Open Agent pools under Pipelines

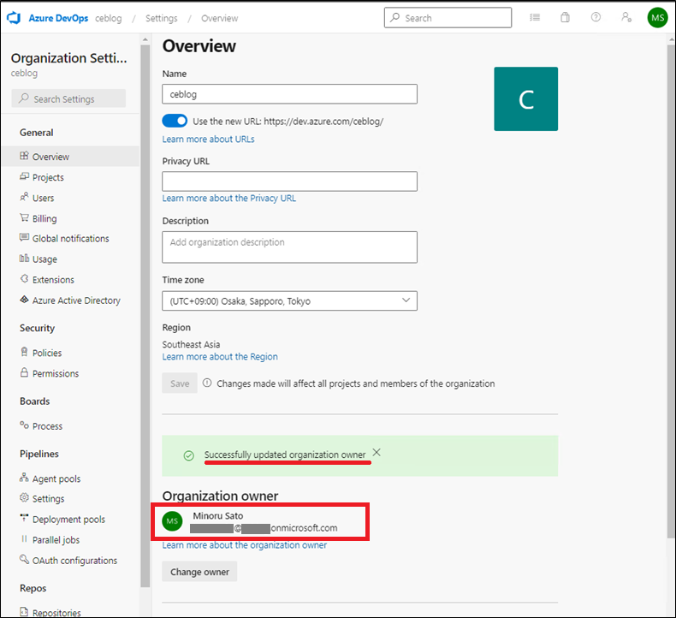click(x=56, y=478)
